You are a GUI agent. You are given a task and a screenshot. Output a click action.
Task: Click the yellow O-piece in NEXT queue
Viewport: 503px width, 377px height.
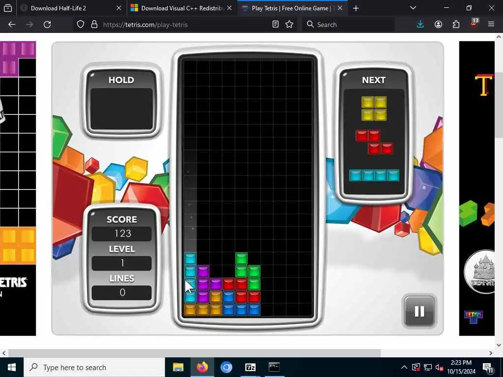tap(374, 108)
